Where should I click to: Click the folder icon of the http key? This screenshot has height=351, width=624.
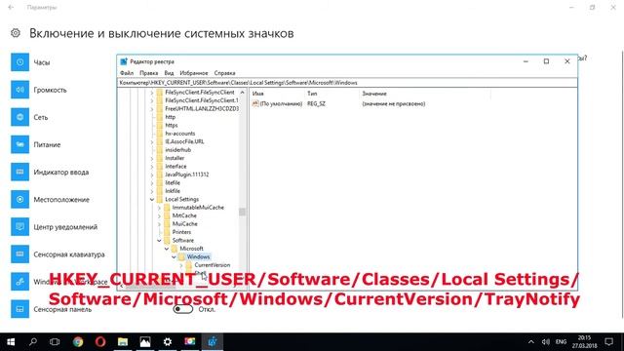coord(160,117)
